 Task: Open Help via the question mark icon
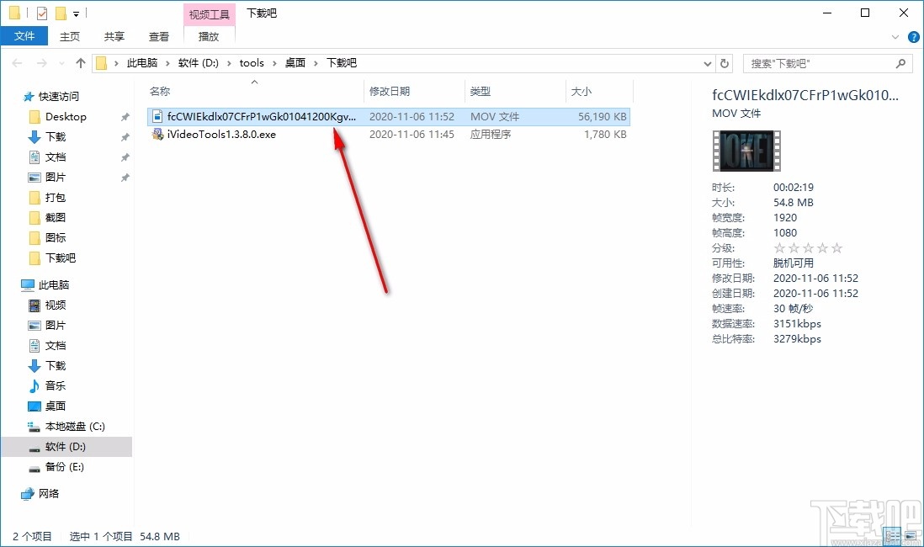[914, 36]
